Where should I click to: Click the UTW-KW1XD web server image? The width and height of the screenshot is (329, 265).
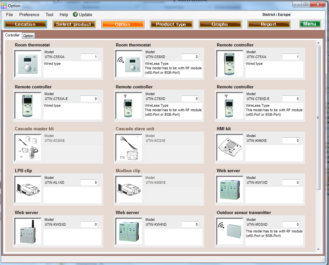coord(230,190)
